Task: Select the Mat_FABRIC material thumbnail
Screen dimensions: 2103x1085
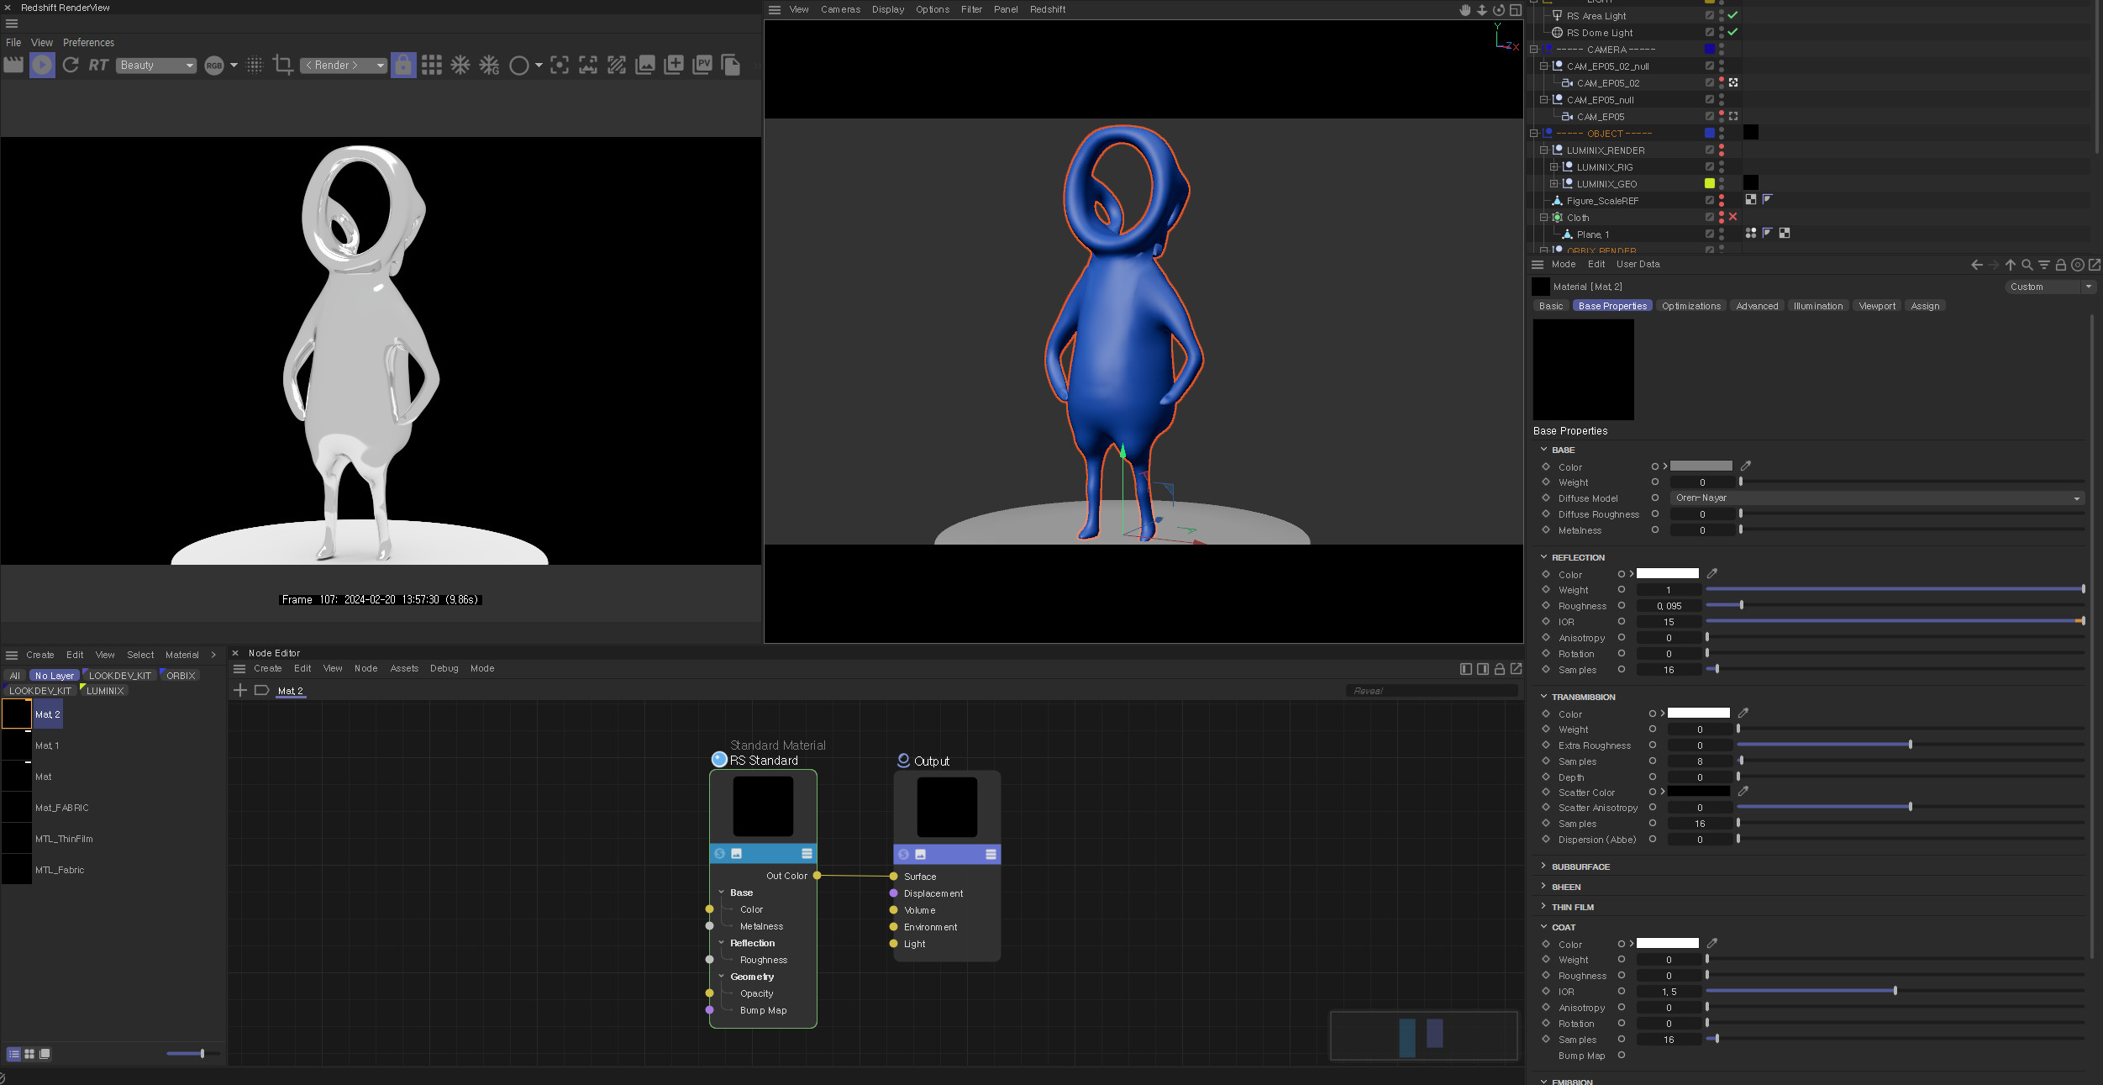Action: (17, 808)
